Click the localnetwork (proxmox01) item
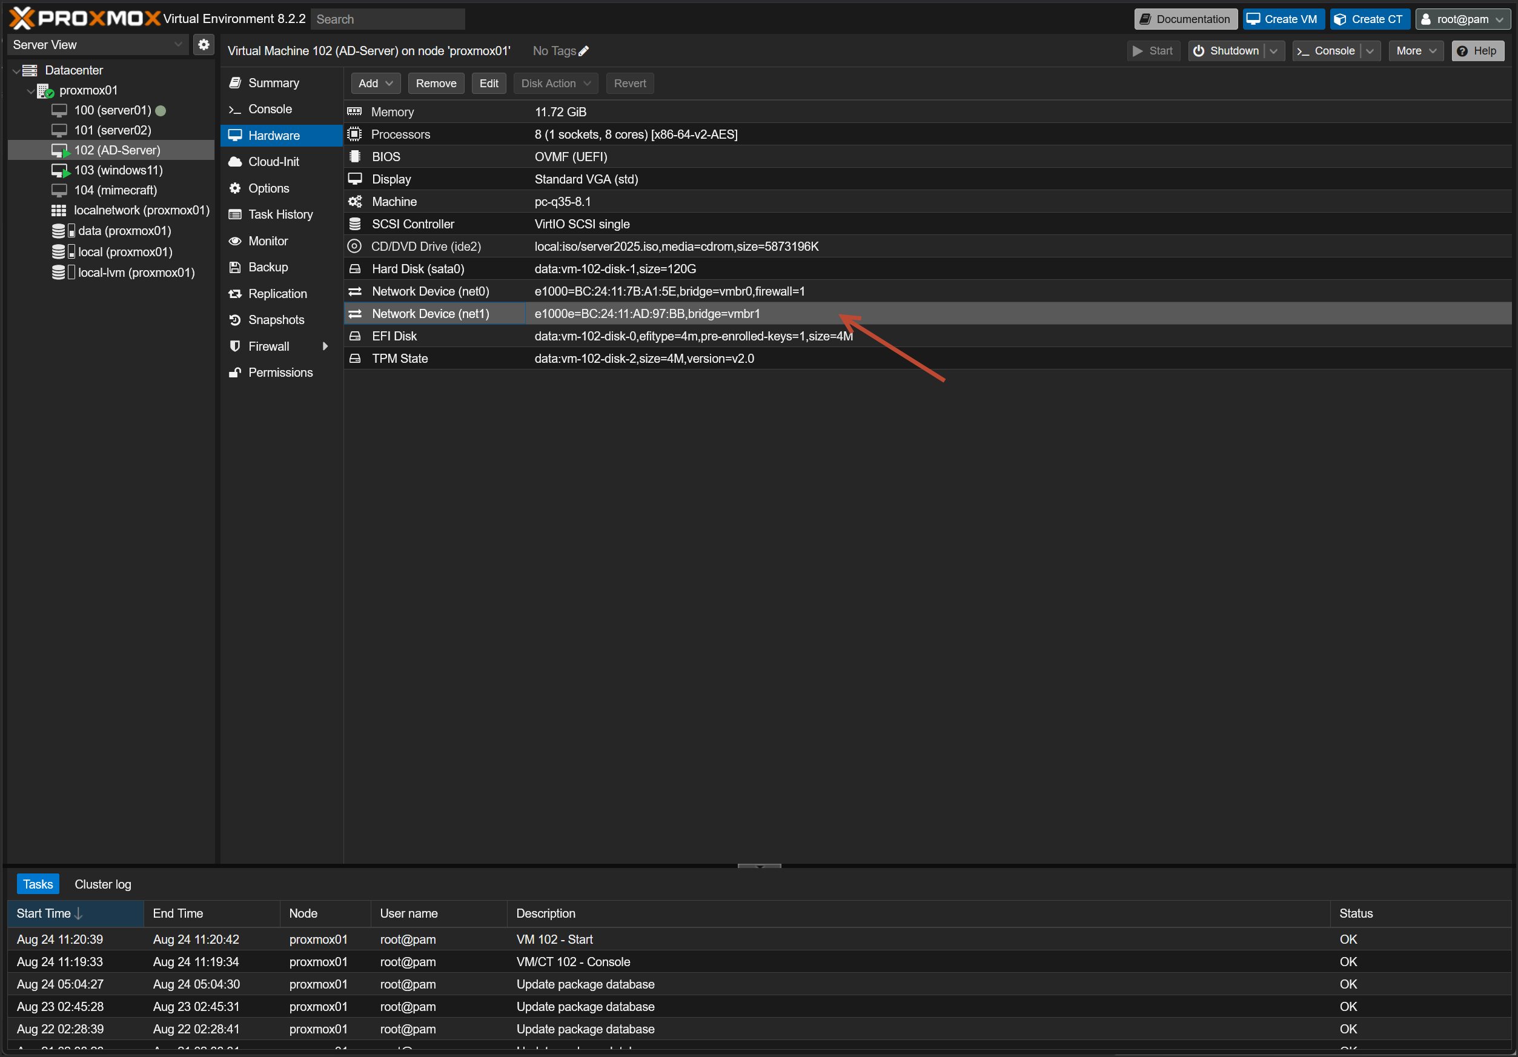The height and width of the screenshot is (1057, 1518). pyautogui.click(x=141, y=210)
